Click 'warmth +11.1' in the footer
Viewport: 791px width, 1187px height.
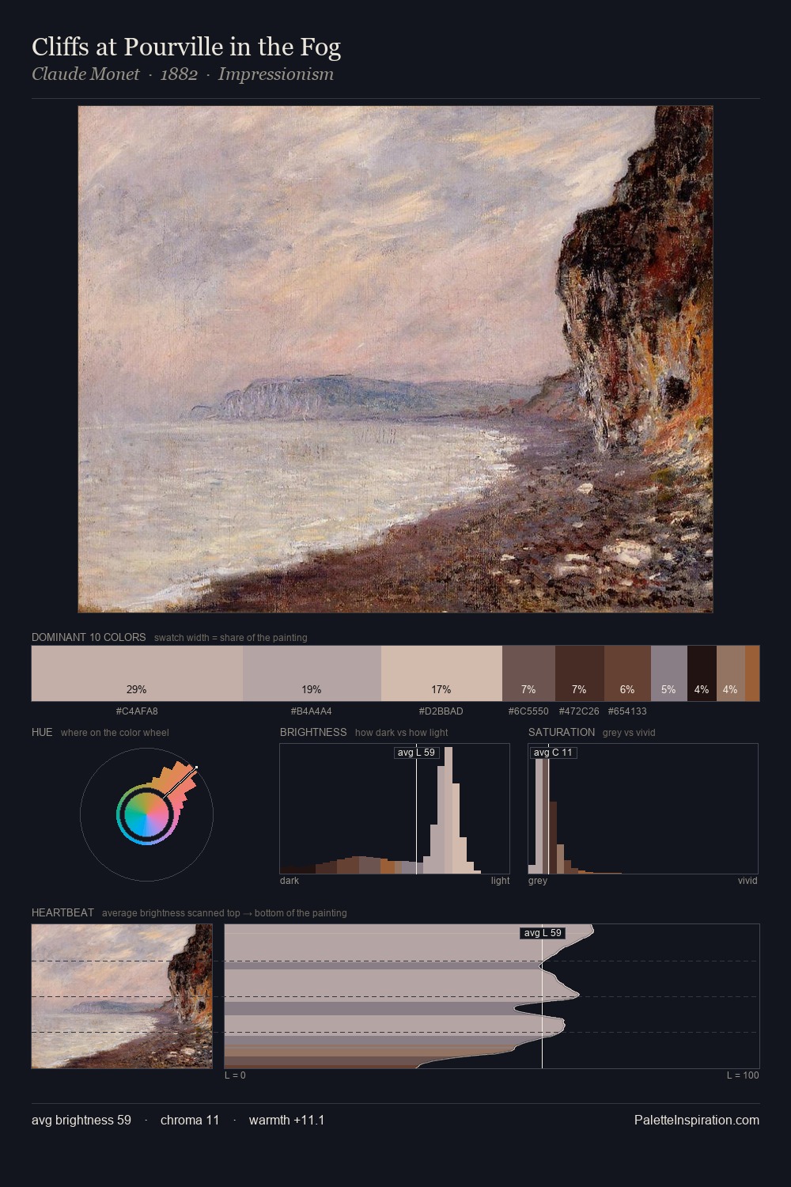tap(287, 1120)
